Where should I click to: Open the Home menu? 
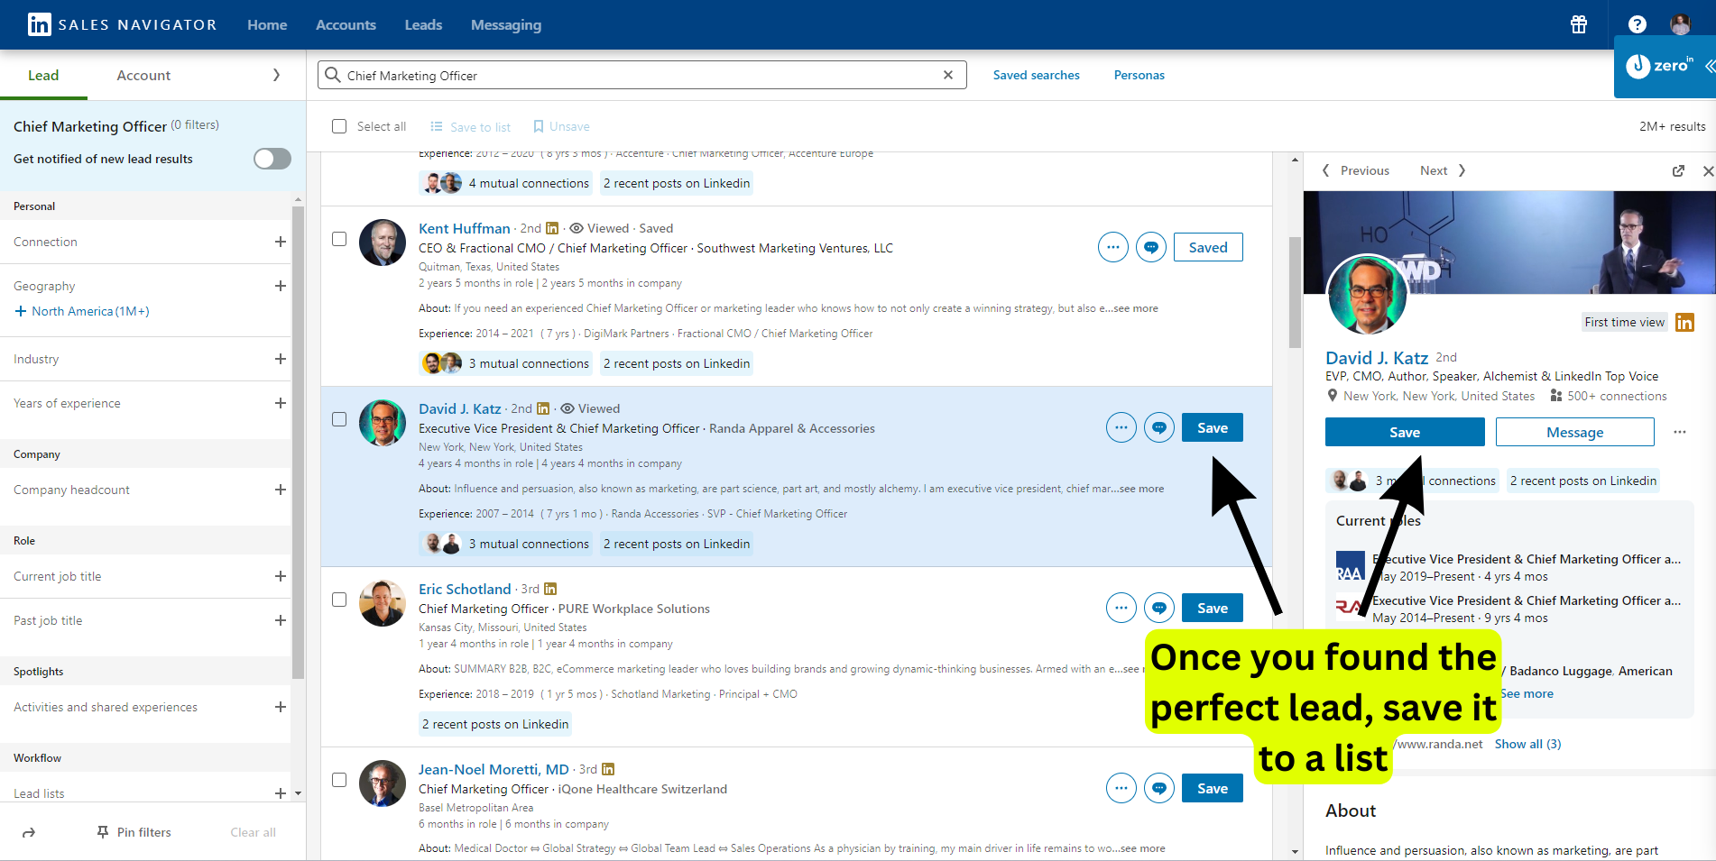tap(267, 24)
